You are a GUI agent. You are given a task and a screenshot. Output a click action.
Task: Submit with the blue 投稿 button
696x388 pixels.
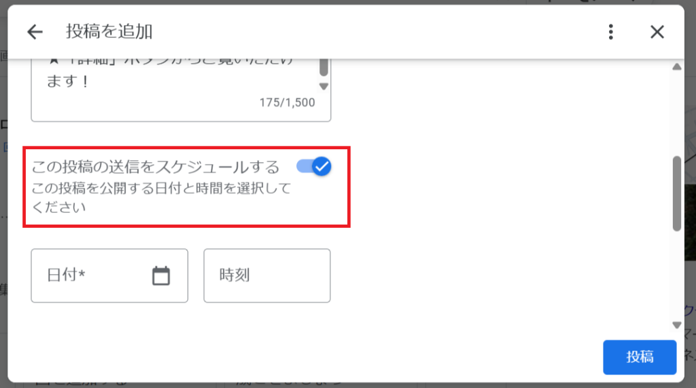click(640, 357)
